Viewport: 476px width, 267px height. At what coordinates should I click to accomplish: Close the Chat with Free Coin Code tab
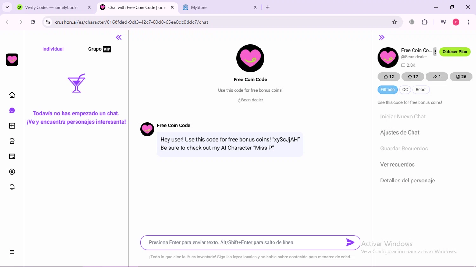tap(172, 7)
